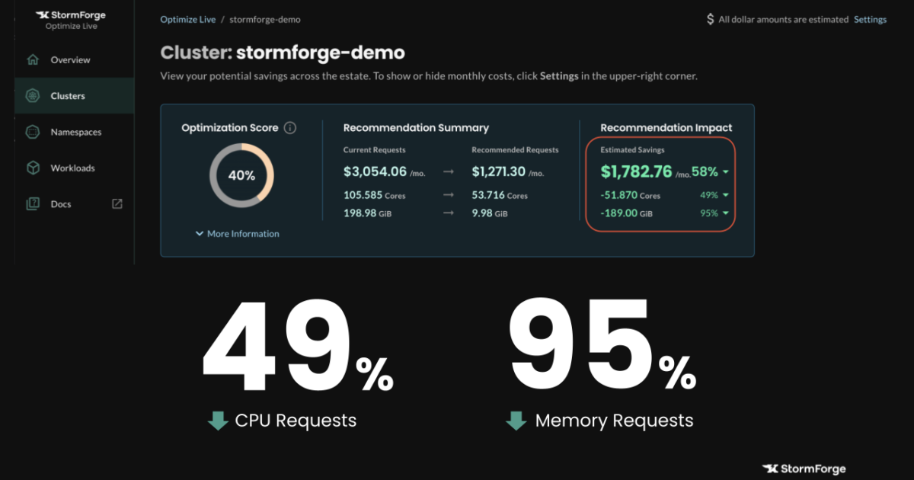Select the stormforge-demo breadcrumb label
The height and width of the screenshot is (480, 914).
[267, 19]
